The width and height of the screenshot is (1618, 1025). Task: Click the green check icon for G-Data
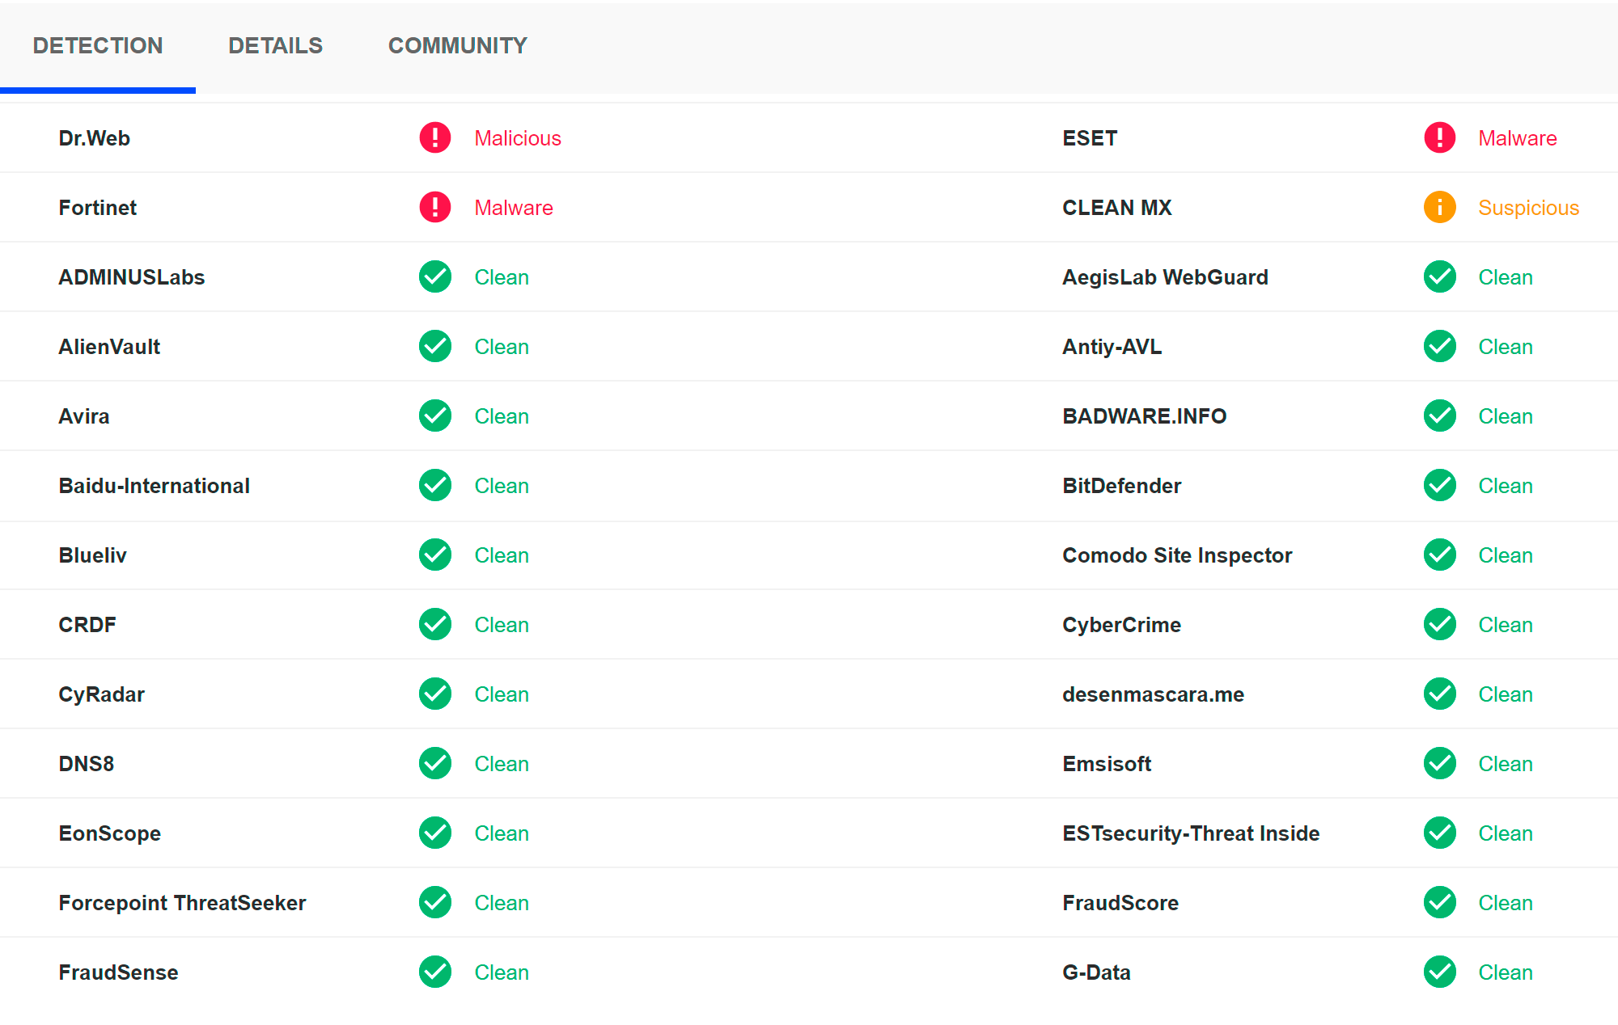click(1440, 972)
